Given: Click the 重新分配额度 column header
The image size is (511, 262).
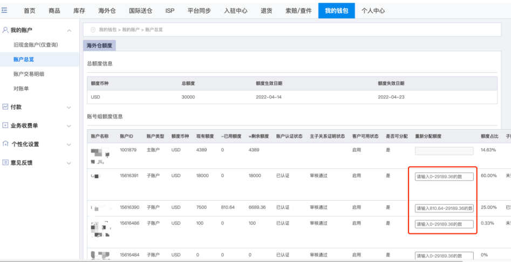Looking at the screenshot, I should [x=428, y=136].
